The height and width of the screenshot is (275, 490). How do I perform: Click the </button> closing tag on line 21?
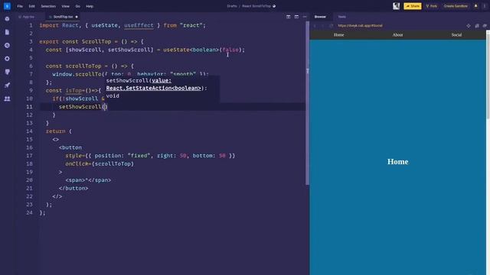click(x=73, y=189)
